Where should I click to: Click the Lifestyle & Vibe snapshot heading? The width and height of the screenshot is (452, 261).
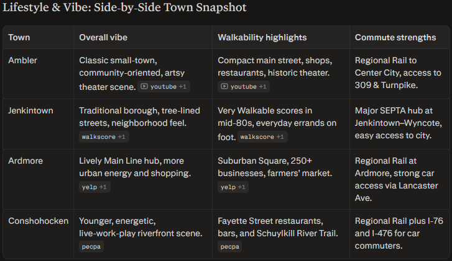click(x=124, y=8)
